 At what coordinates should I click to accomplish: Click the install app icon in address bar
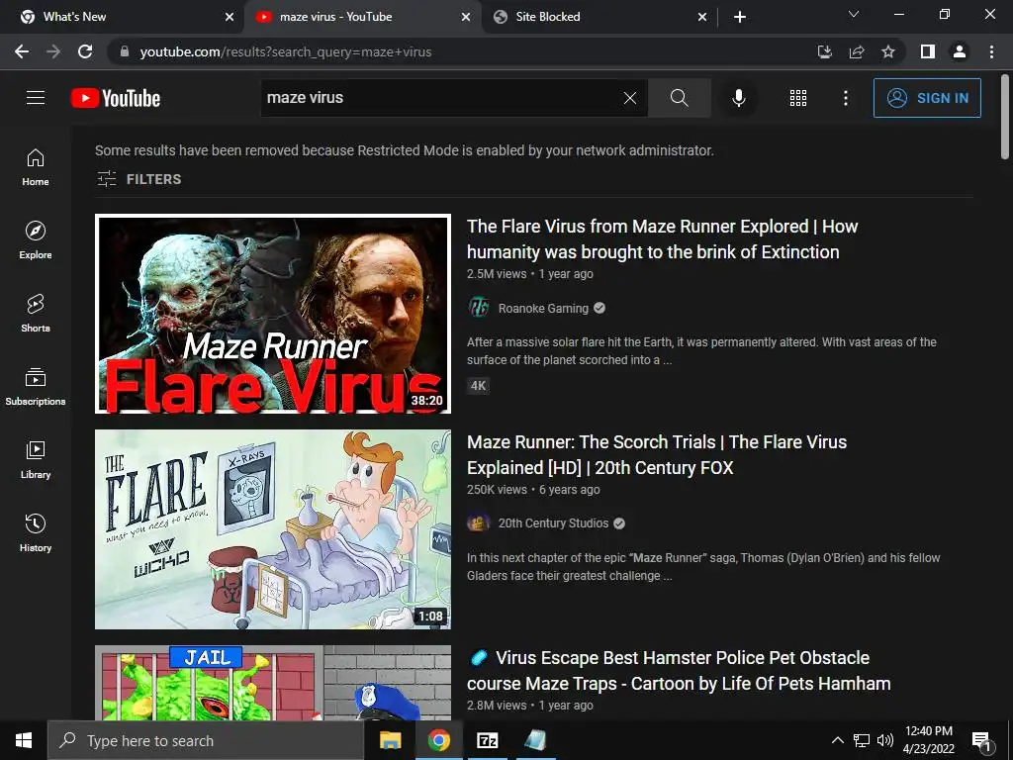point(824,51)
